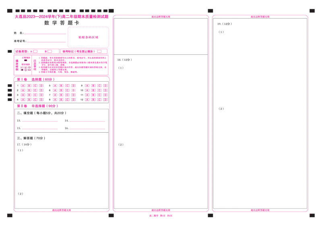Mark the bottom-right bubble in the third answer group

105,99
